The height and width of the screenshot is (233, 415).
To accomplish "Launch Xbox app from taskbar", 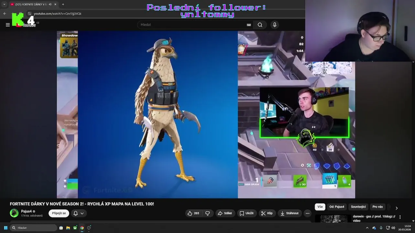I will coord(75,228).
